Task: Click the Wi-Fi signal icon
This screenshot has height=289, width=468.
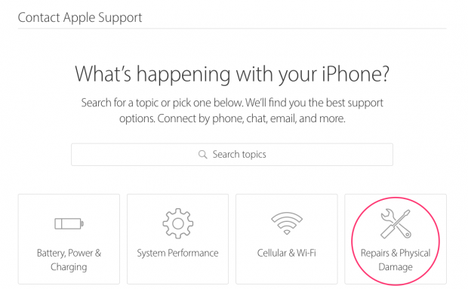Action: click(x=287, y=223)
